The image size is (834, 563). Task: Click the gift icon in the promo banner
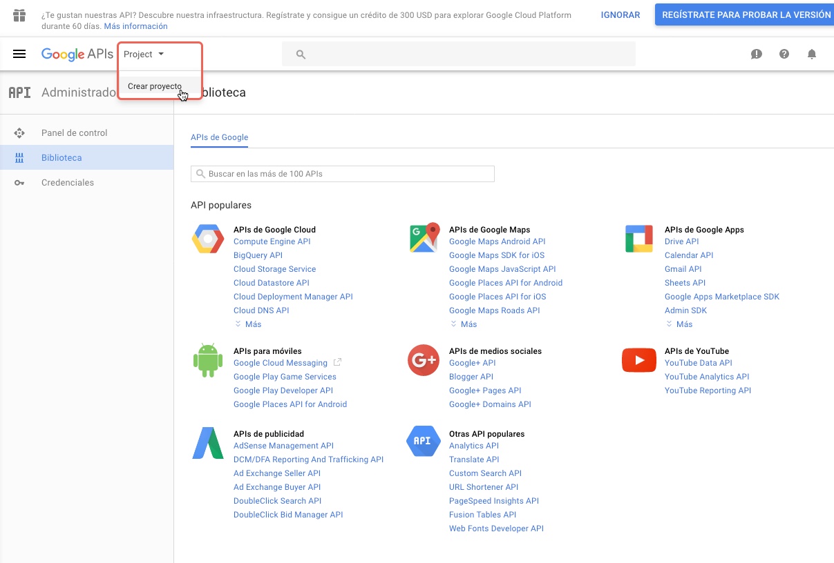click(19, 15)
